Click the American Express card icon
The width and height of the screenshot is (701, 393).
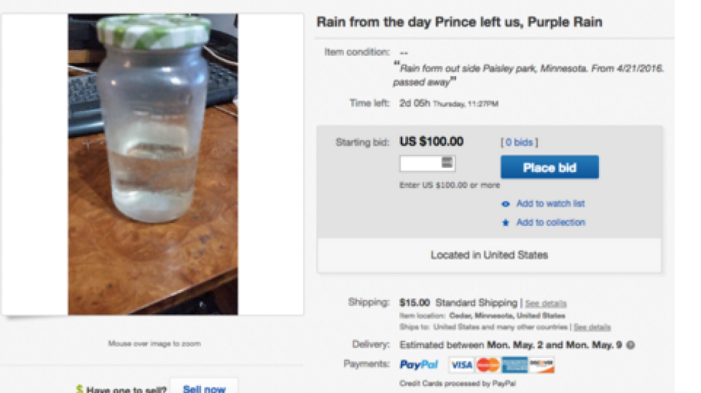pos(514,364)
